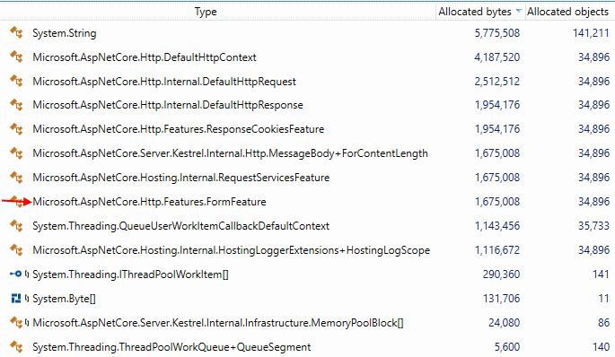Viewport: 615px width, 357px height.
Task: Click the 2,512,512 allocated bytes value
Action: coord(497,82)
